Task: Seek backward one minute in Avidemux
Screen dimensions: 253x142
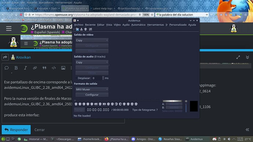Action: click(x=132, y=104)
